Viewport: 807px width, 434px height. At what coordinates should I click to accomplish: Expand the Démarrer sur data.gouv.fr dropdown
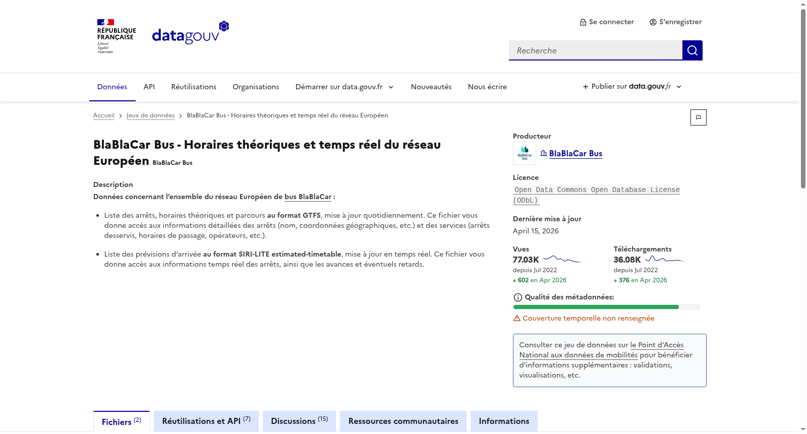click(x=344, y=87)
